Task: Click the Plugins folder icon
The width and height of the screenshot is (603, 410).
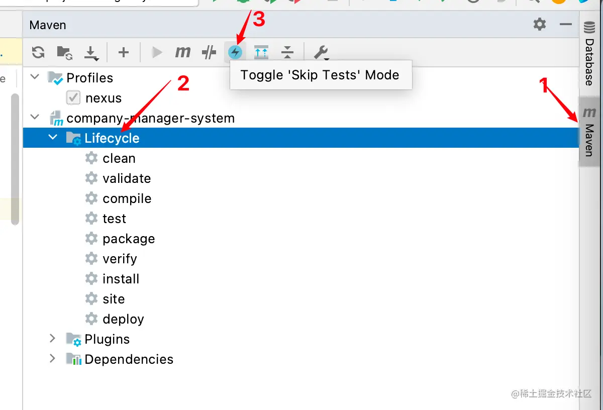Action: pyautogui.click(x=74, y=339)
